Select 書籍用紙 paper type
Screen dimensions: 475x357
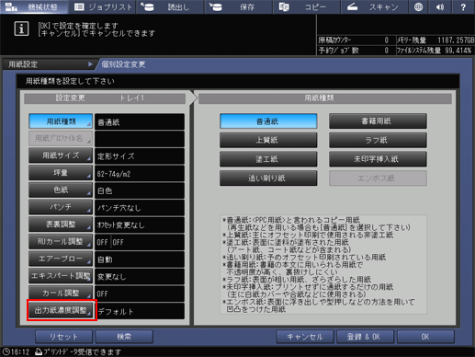pos(378,121)
